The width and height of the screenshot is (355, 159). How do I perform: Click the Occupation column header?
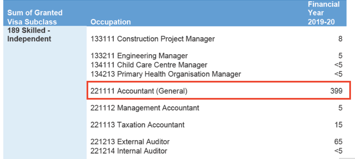pyautogui.click(x=110, y=22)
